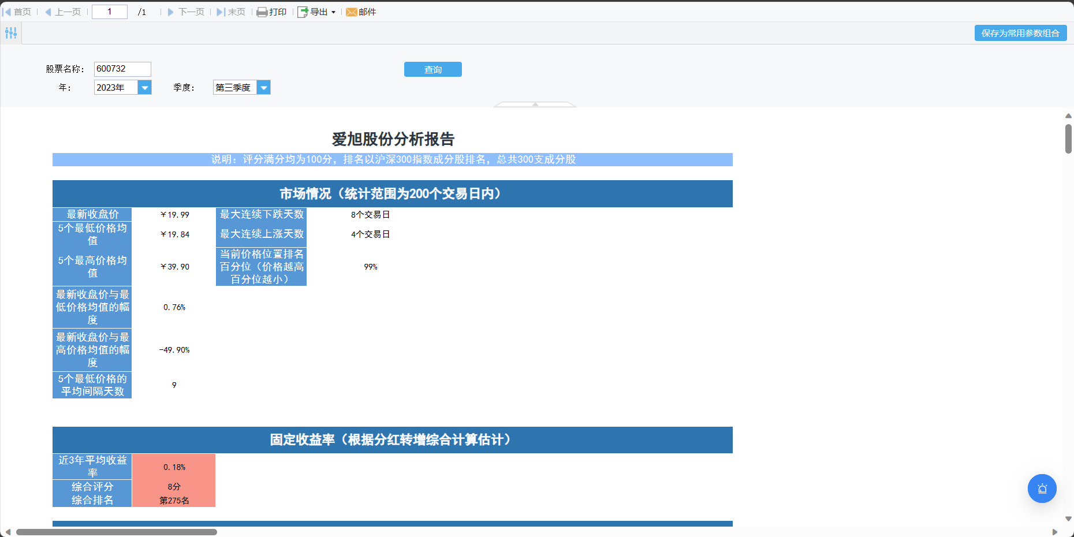Open the parameter panel sliders icon

11,33
